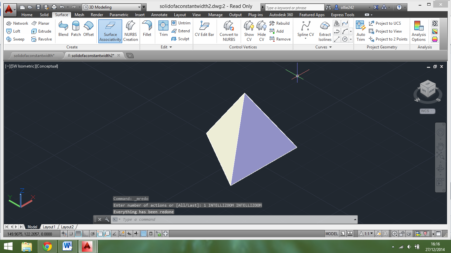Choose the surface Patch tool
This screenshot has height=253, width=451.
[76, 29]
